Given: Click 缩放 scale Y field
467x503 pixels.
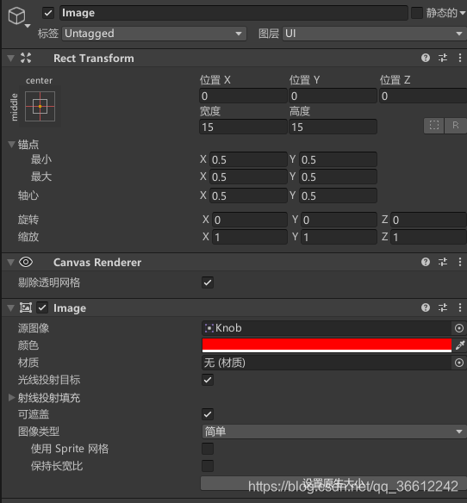Looking at the screenshot, I should coord(339,238).
